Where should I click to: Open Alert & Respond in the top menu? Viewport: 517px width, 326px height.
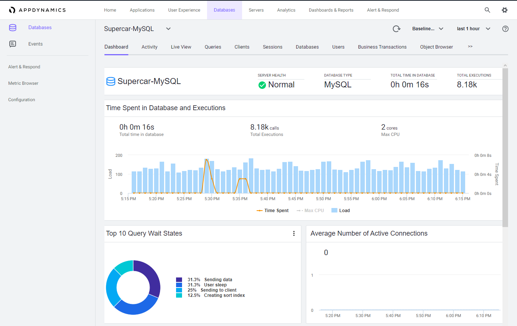[383, 10]
